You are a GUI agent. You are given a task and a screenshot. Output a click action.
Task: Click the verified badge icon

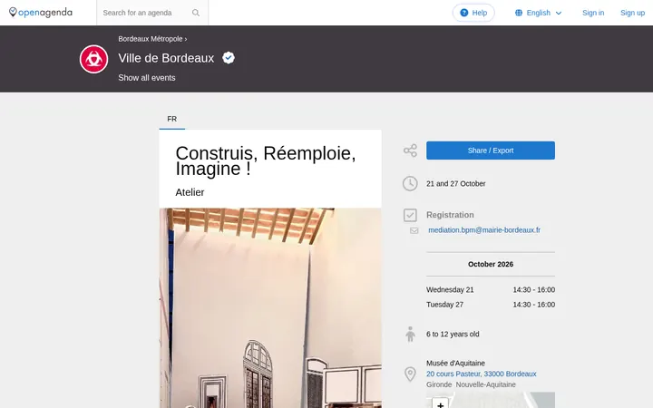coord(229,58)
